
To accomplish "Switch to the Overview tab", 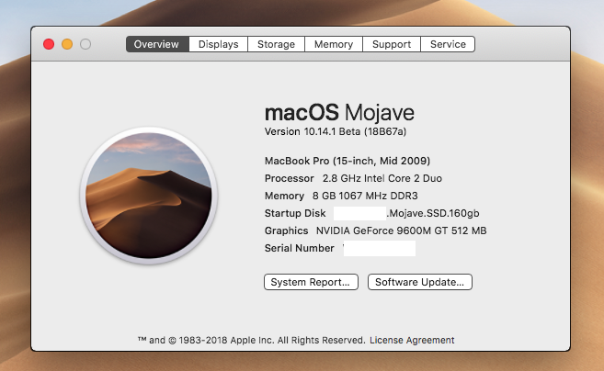I will [157, 44].
